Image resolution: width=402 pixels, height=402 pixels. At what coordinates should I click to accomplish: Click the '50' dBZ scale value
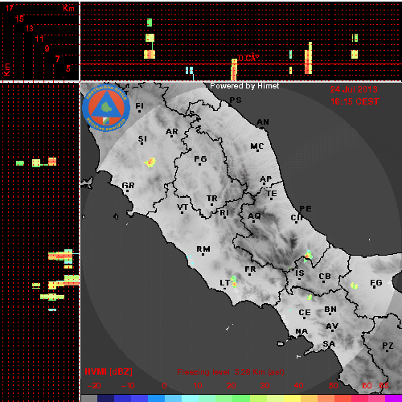click(x=333, y=386)
